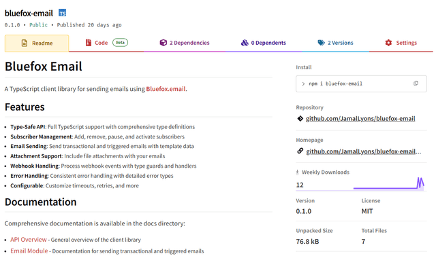Open the Homepage github link

pyautogui.click(x=363, y=151)
